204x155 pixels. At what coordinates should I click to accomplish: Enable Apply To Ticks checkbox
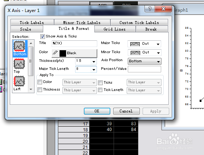(x=100, y=83)
